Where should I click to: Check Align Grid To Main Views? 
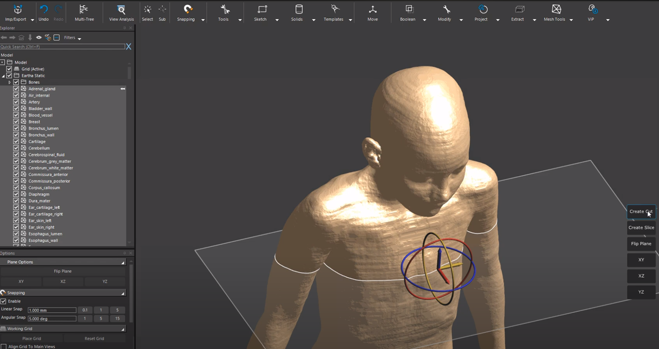coord(4,347)
